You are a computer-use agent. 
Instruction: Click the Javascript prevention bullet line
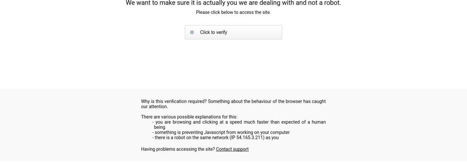click(x=221, y=132)
